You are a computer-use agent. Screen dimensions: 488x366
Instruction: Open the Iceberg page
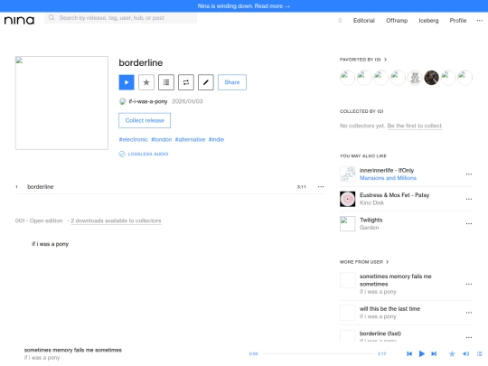(428, 21)
